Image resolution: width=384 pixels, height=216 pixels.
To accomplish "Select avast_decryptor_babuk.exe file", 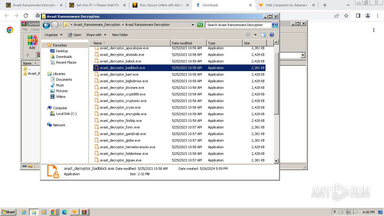I will 179,61.
